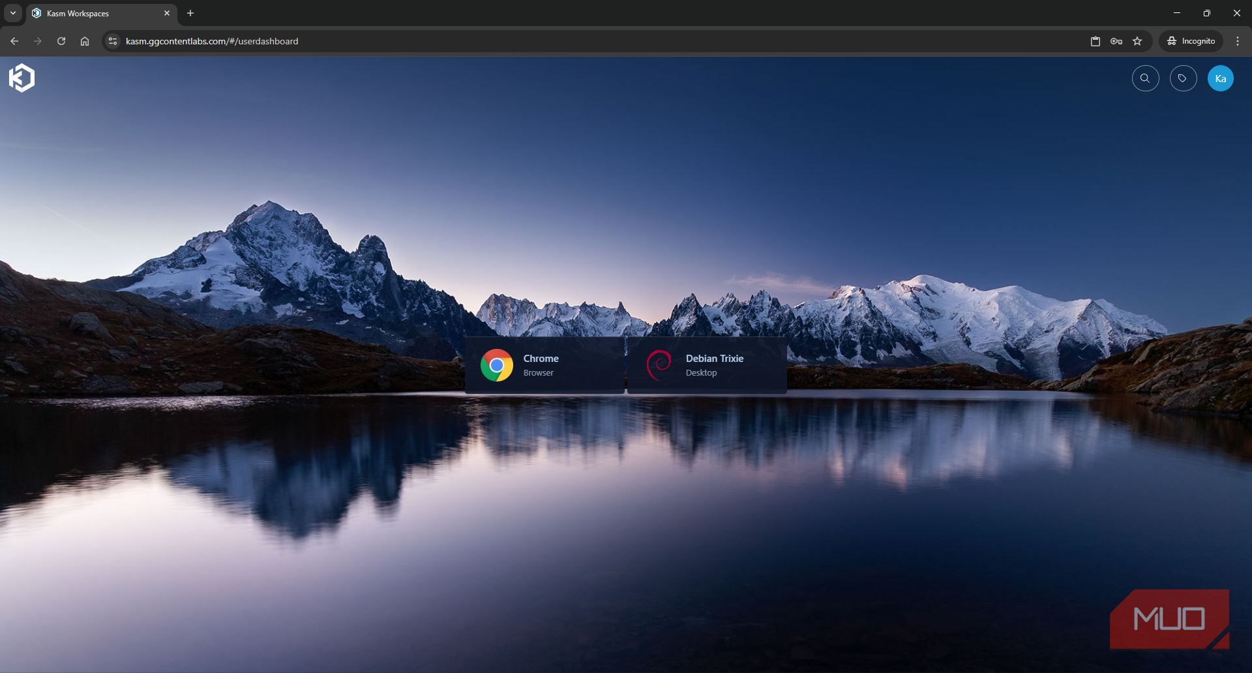1252x673 pixels.
Task: Open the Chrome three-dot menu
Action: [1238, 41]
